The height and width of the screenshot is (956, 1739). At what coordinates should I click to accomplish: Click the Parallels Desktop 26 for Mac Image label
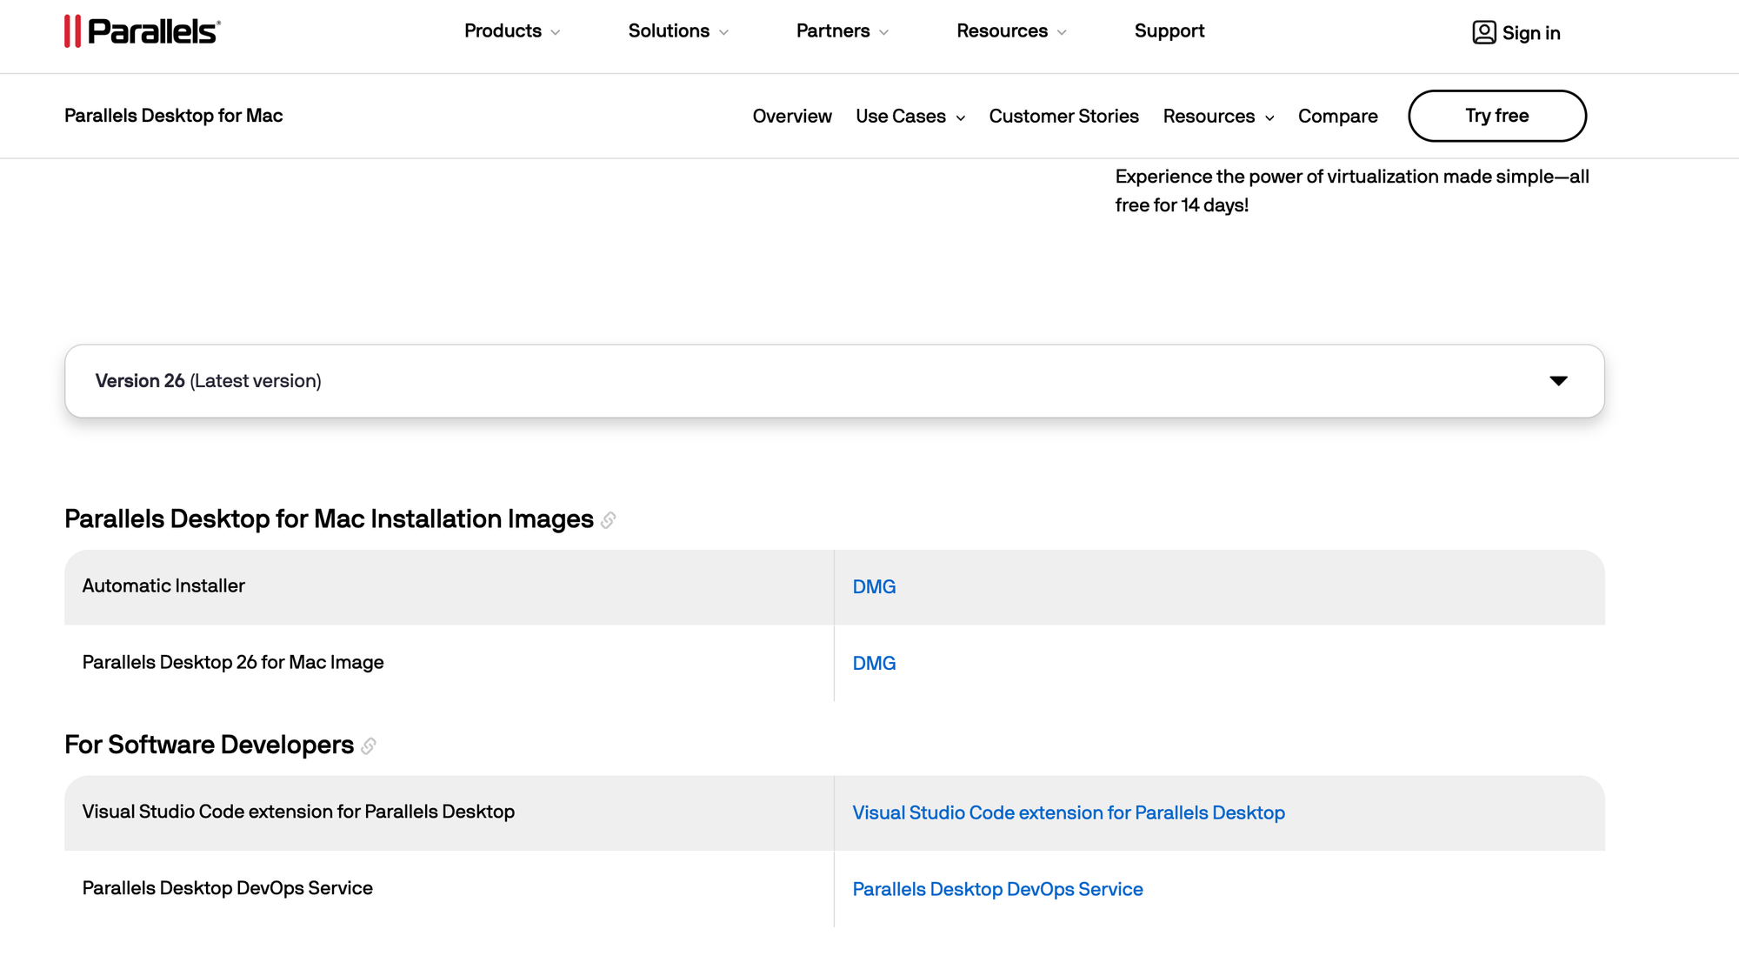coord(233,663)
